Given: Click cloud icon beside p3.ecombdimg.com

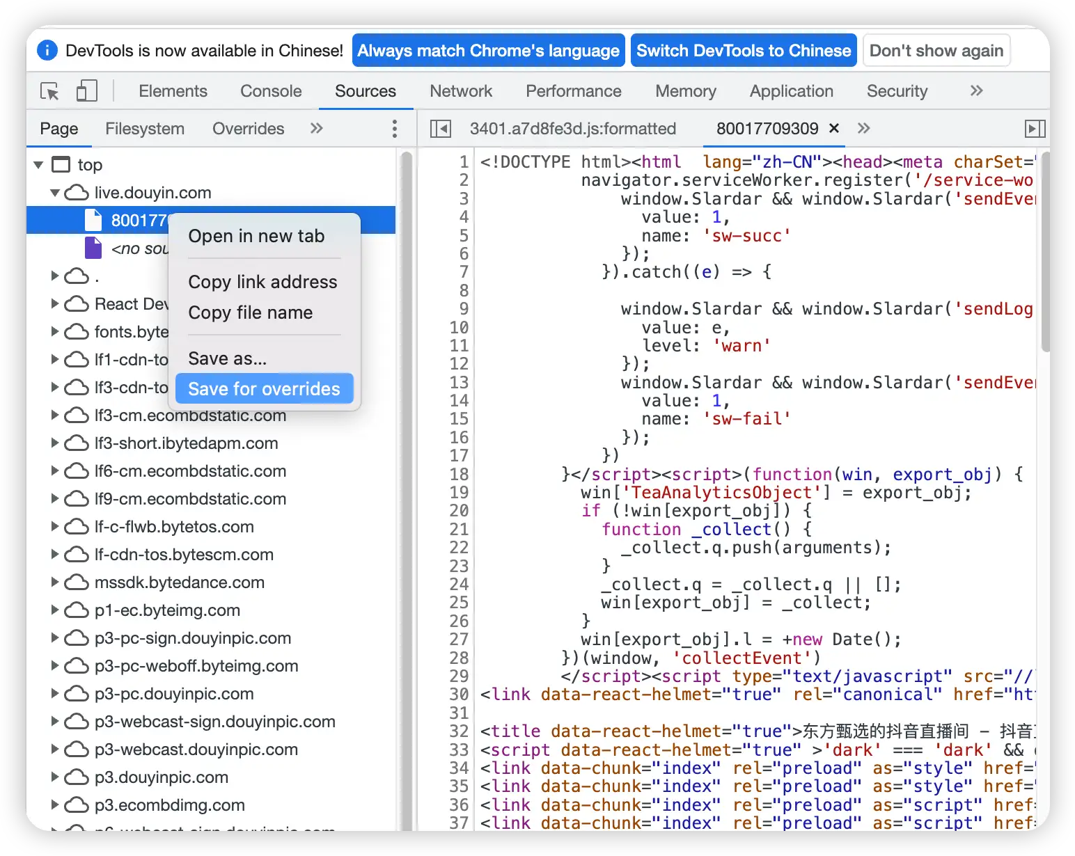Looking at the screenshot, I should click(77, 805).
